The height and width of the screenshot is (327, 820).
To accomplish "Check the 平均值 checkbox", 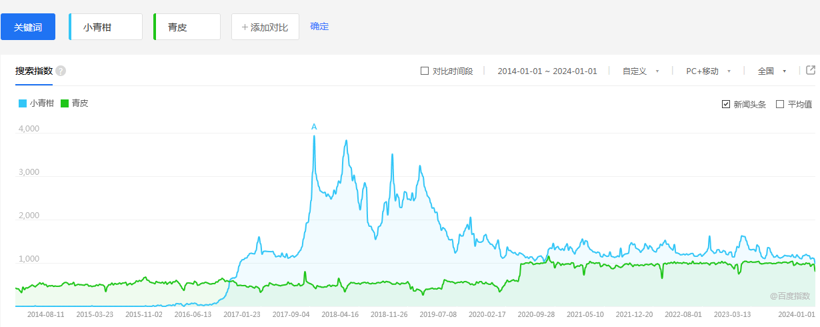I will (780, 104).
